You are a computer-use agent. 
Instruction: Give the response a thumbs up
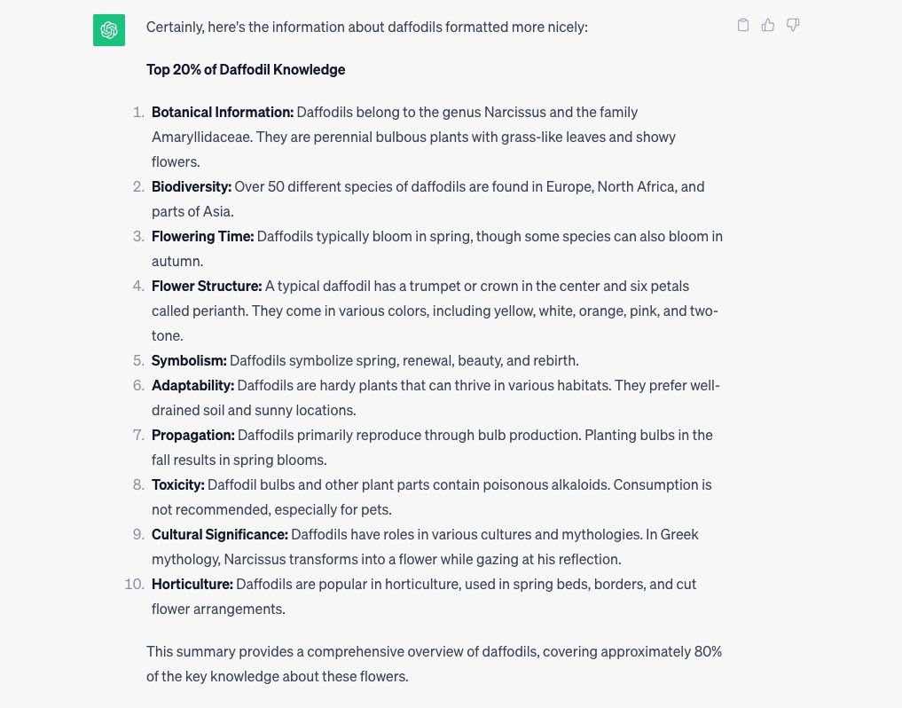pos(768,25)
